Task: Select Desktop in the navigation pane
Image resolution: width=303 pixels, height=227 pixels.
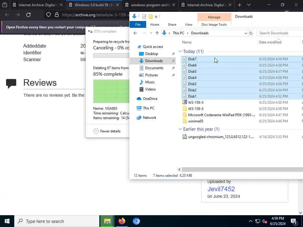Action: point(151,54)
